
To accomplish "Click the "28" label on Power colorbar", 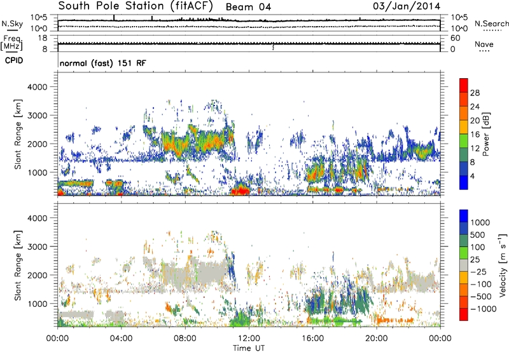I will click(x=475, y=93).
